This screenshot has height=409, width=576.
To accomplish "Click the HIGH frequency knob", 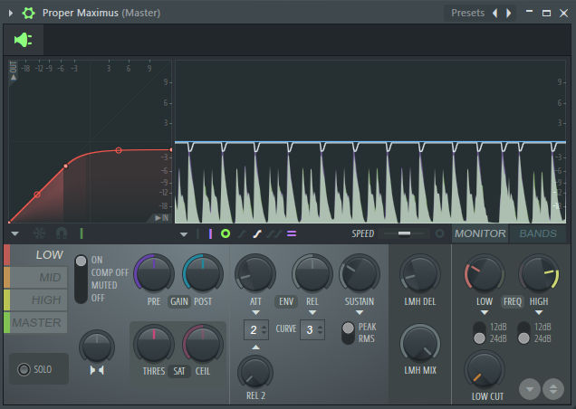I will point(539,273).
